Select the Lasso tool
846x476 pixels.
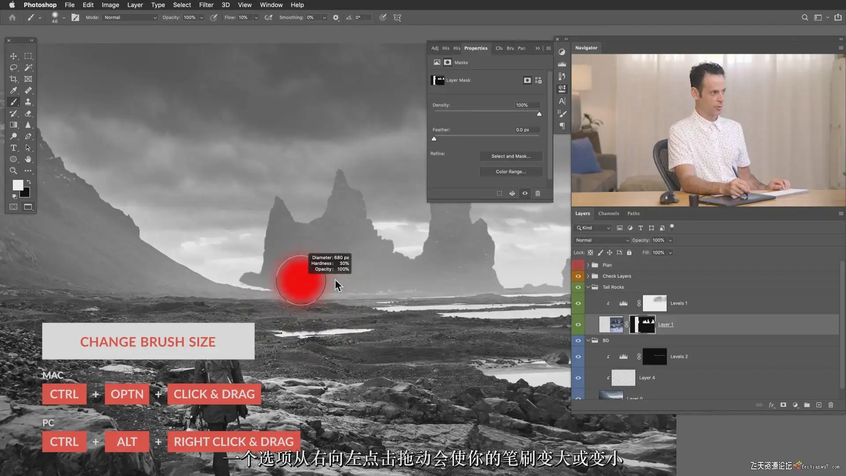click(14, 67)
